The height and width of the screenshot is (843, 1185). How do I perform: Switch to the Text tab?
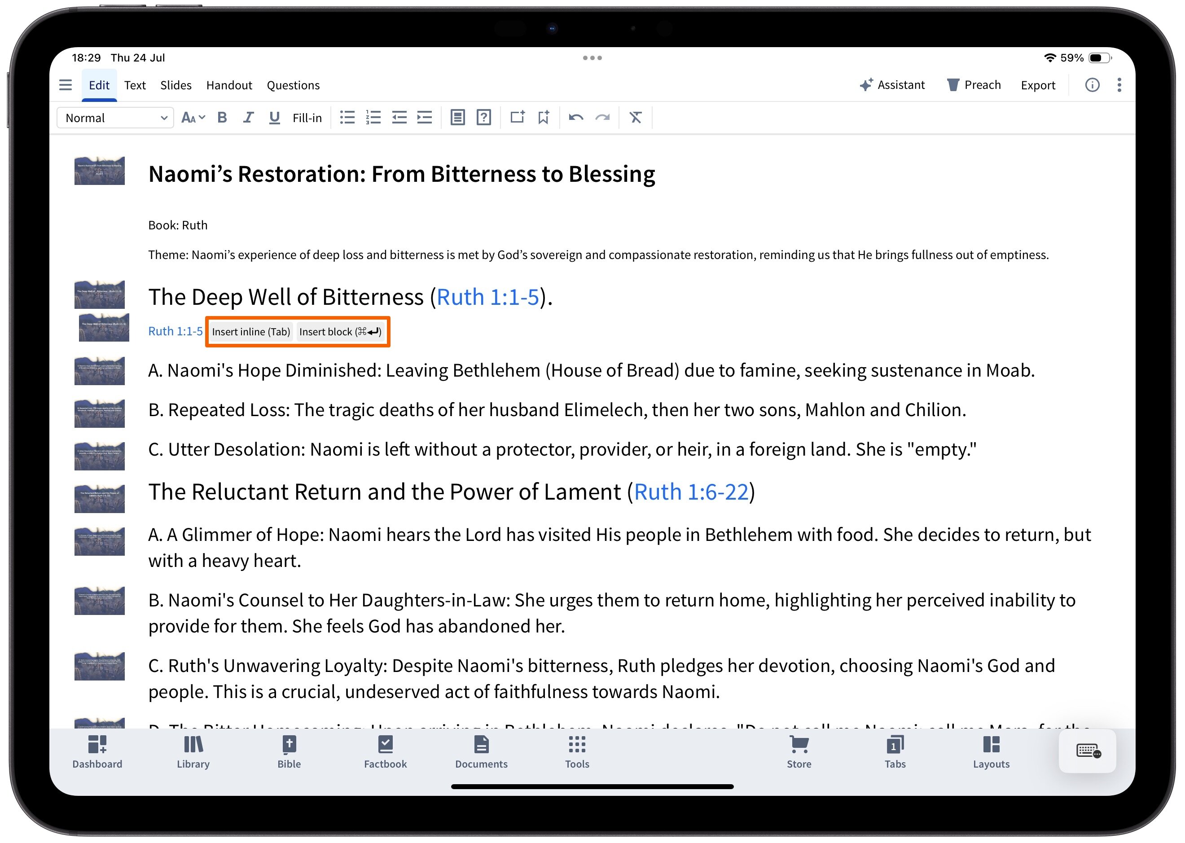[135, 85]
